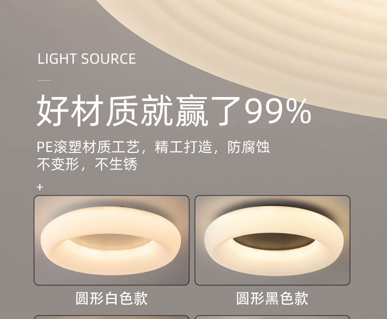The width and height of the screenshot is (387, 319).
Task: Click the 不生锈 text
Action: pos(116,164)
